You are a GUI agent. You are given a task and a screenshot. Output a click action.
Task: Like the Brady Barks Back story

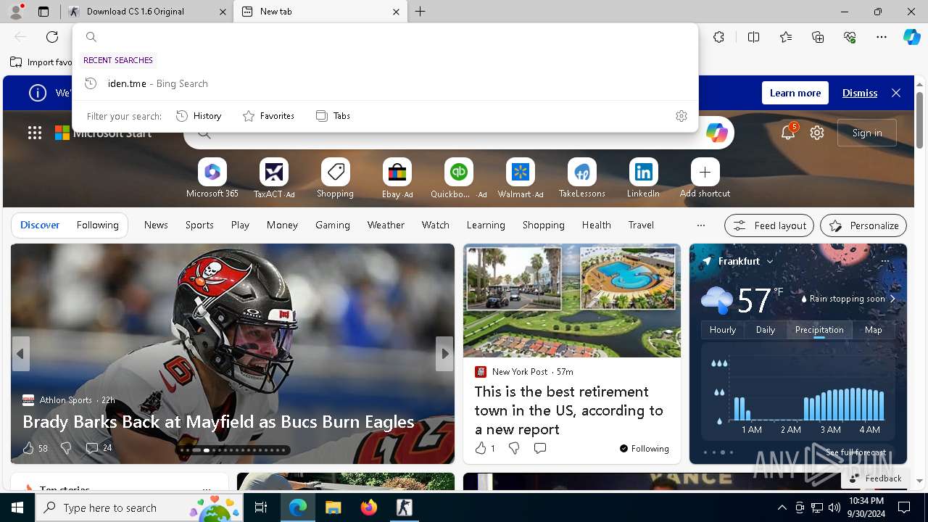(35, 448)
